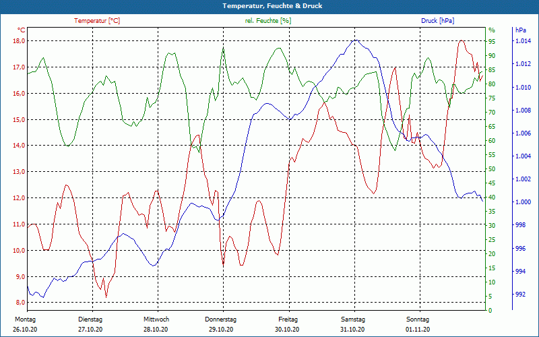The image size is (539, 337).
Task: Click the '11,0' temperature axis value
Action: [20, 224]
